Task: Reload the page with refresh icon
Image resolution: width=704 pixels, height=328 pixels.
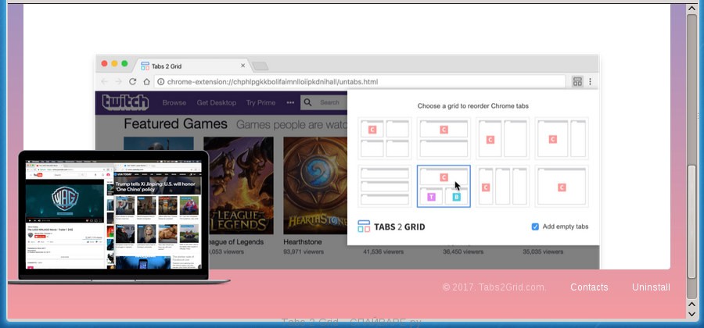Action: click(132, 81)
